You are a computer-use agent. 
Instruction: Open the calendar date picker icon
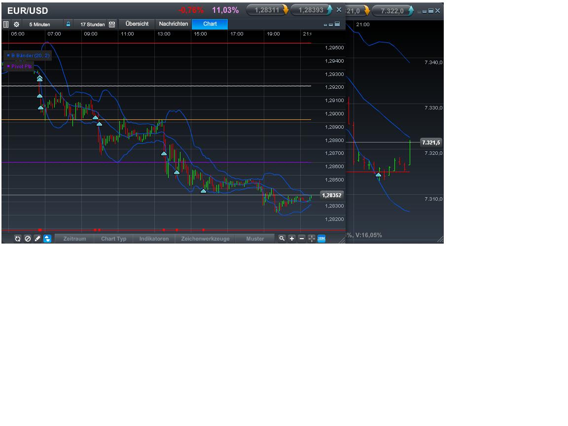pyautogui.click(x=112, y=24)
